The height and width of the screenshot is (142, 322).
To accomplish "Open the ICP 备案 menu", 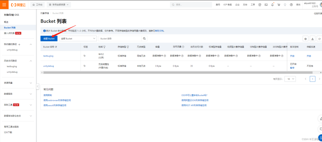I will pos(228,4).
